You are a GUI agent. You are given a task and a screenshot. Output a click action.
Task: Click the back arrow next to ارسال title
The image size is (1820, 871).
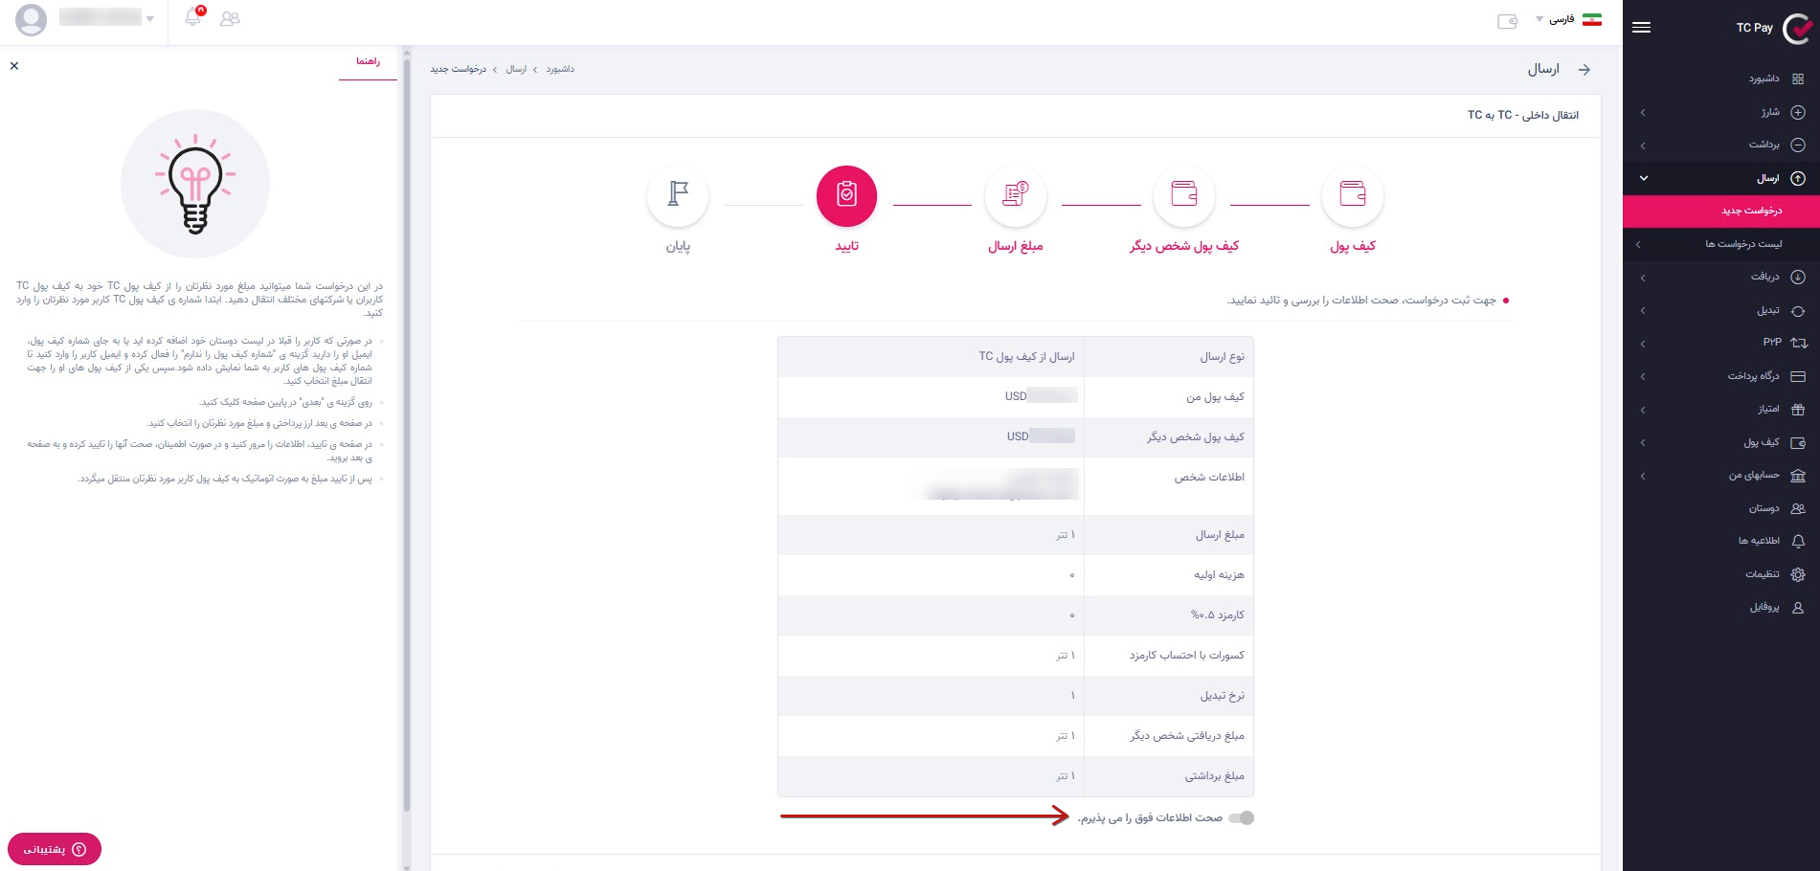[1584, 69]
